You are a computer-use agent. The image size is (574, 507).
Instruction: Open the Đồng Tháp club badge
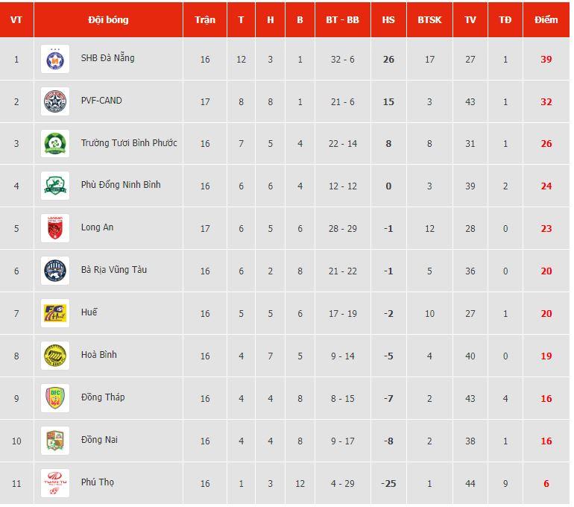click(x=55, y=398)
